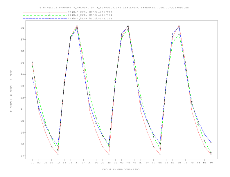This screenshot has width=230, height=177.
Task: Click x-axis forecast hour label 48
Action: (x=134, y=163)
